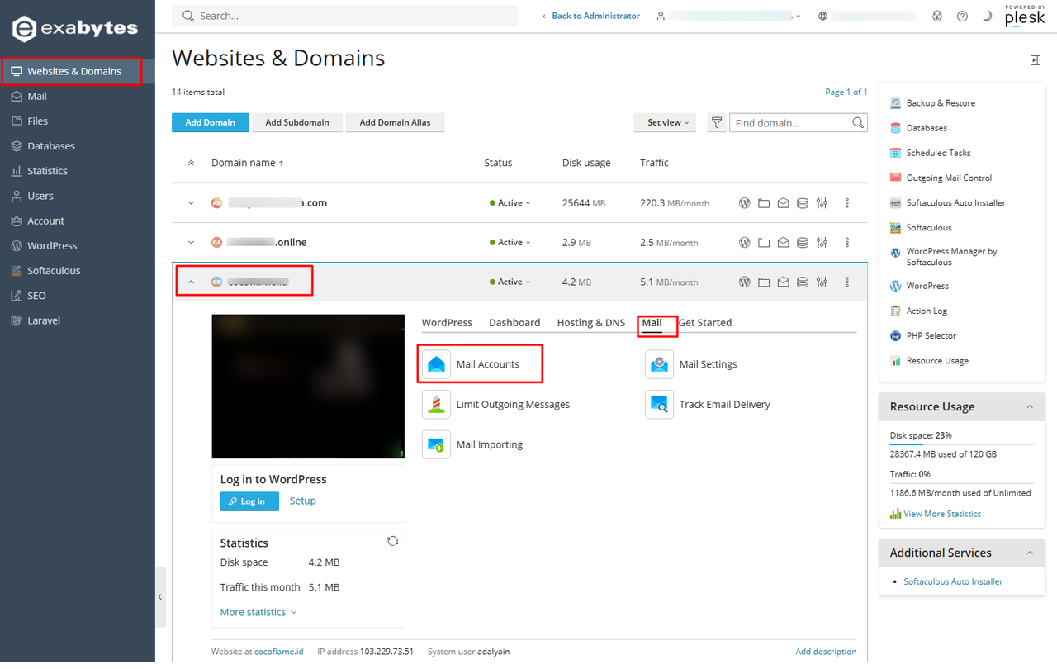The image size is (1057, 669).
Task: Open Active status dropdown for .online domain
Action: tap(510, 243)
